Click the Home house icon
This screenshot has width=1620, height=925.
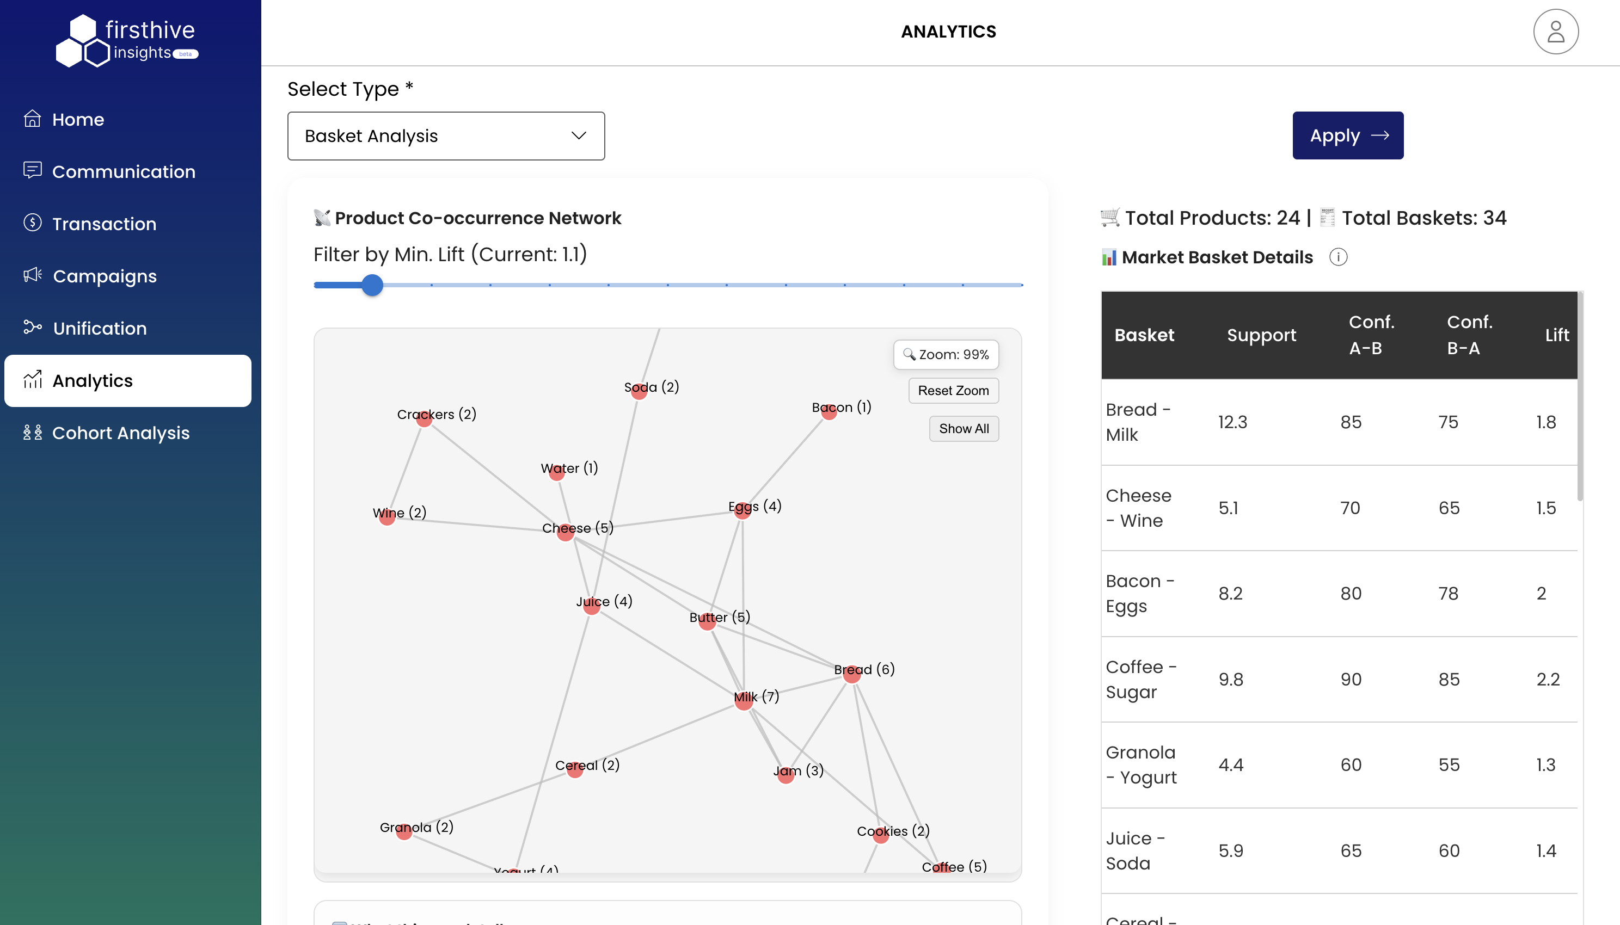pyautogui.click(x=33, y=119)
